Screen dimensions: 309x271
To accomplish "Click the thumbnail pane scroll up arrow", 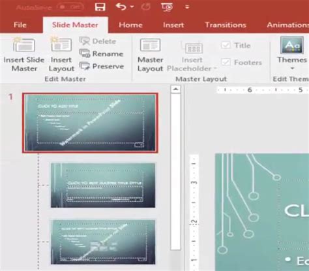I will (175, 89).
